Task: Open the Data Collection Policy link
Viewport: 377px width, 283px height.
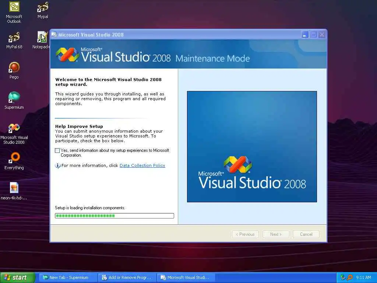Action: tap(142, 165)
